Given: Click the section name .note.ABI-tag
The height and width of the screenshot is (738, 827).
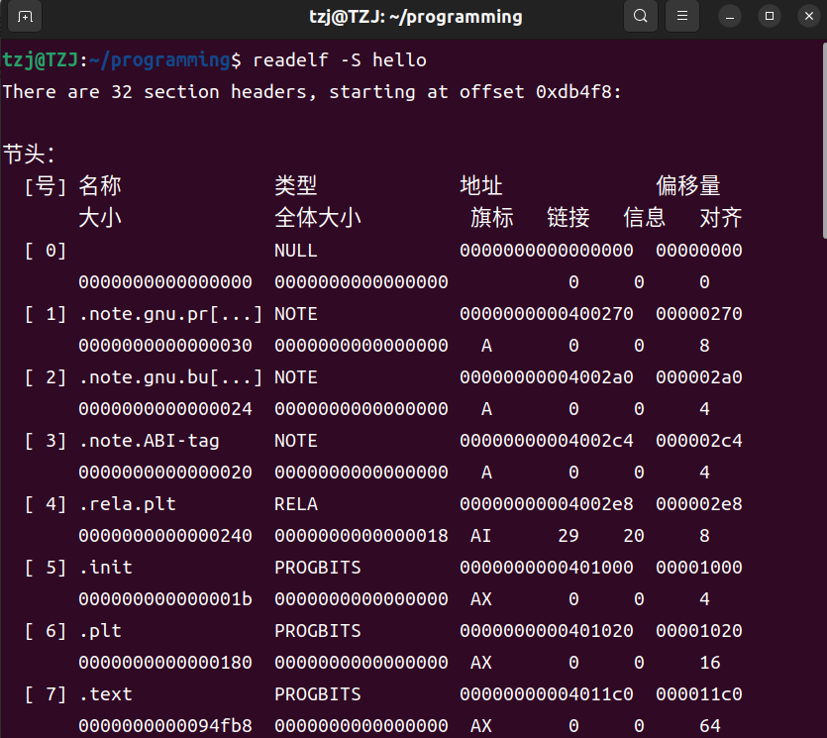Looking at the screenshot, I should tap(149, 441).
